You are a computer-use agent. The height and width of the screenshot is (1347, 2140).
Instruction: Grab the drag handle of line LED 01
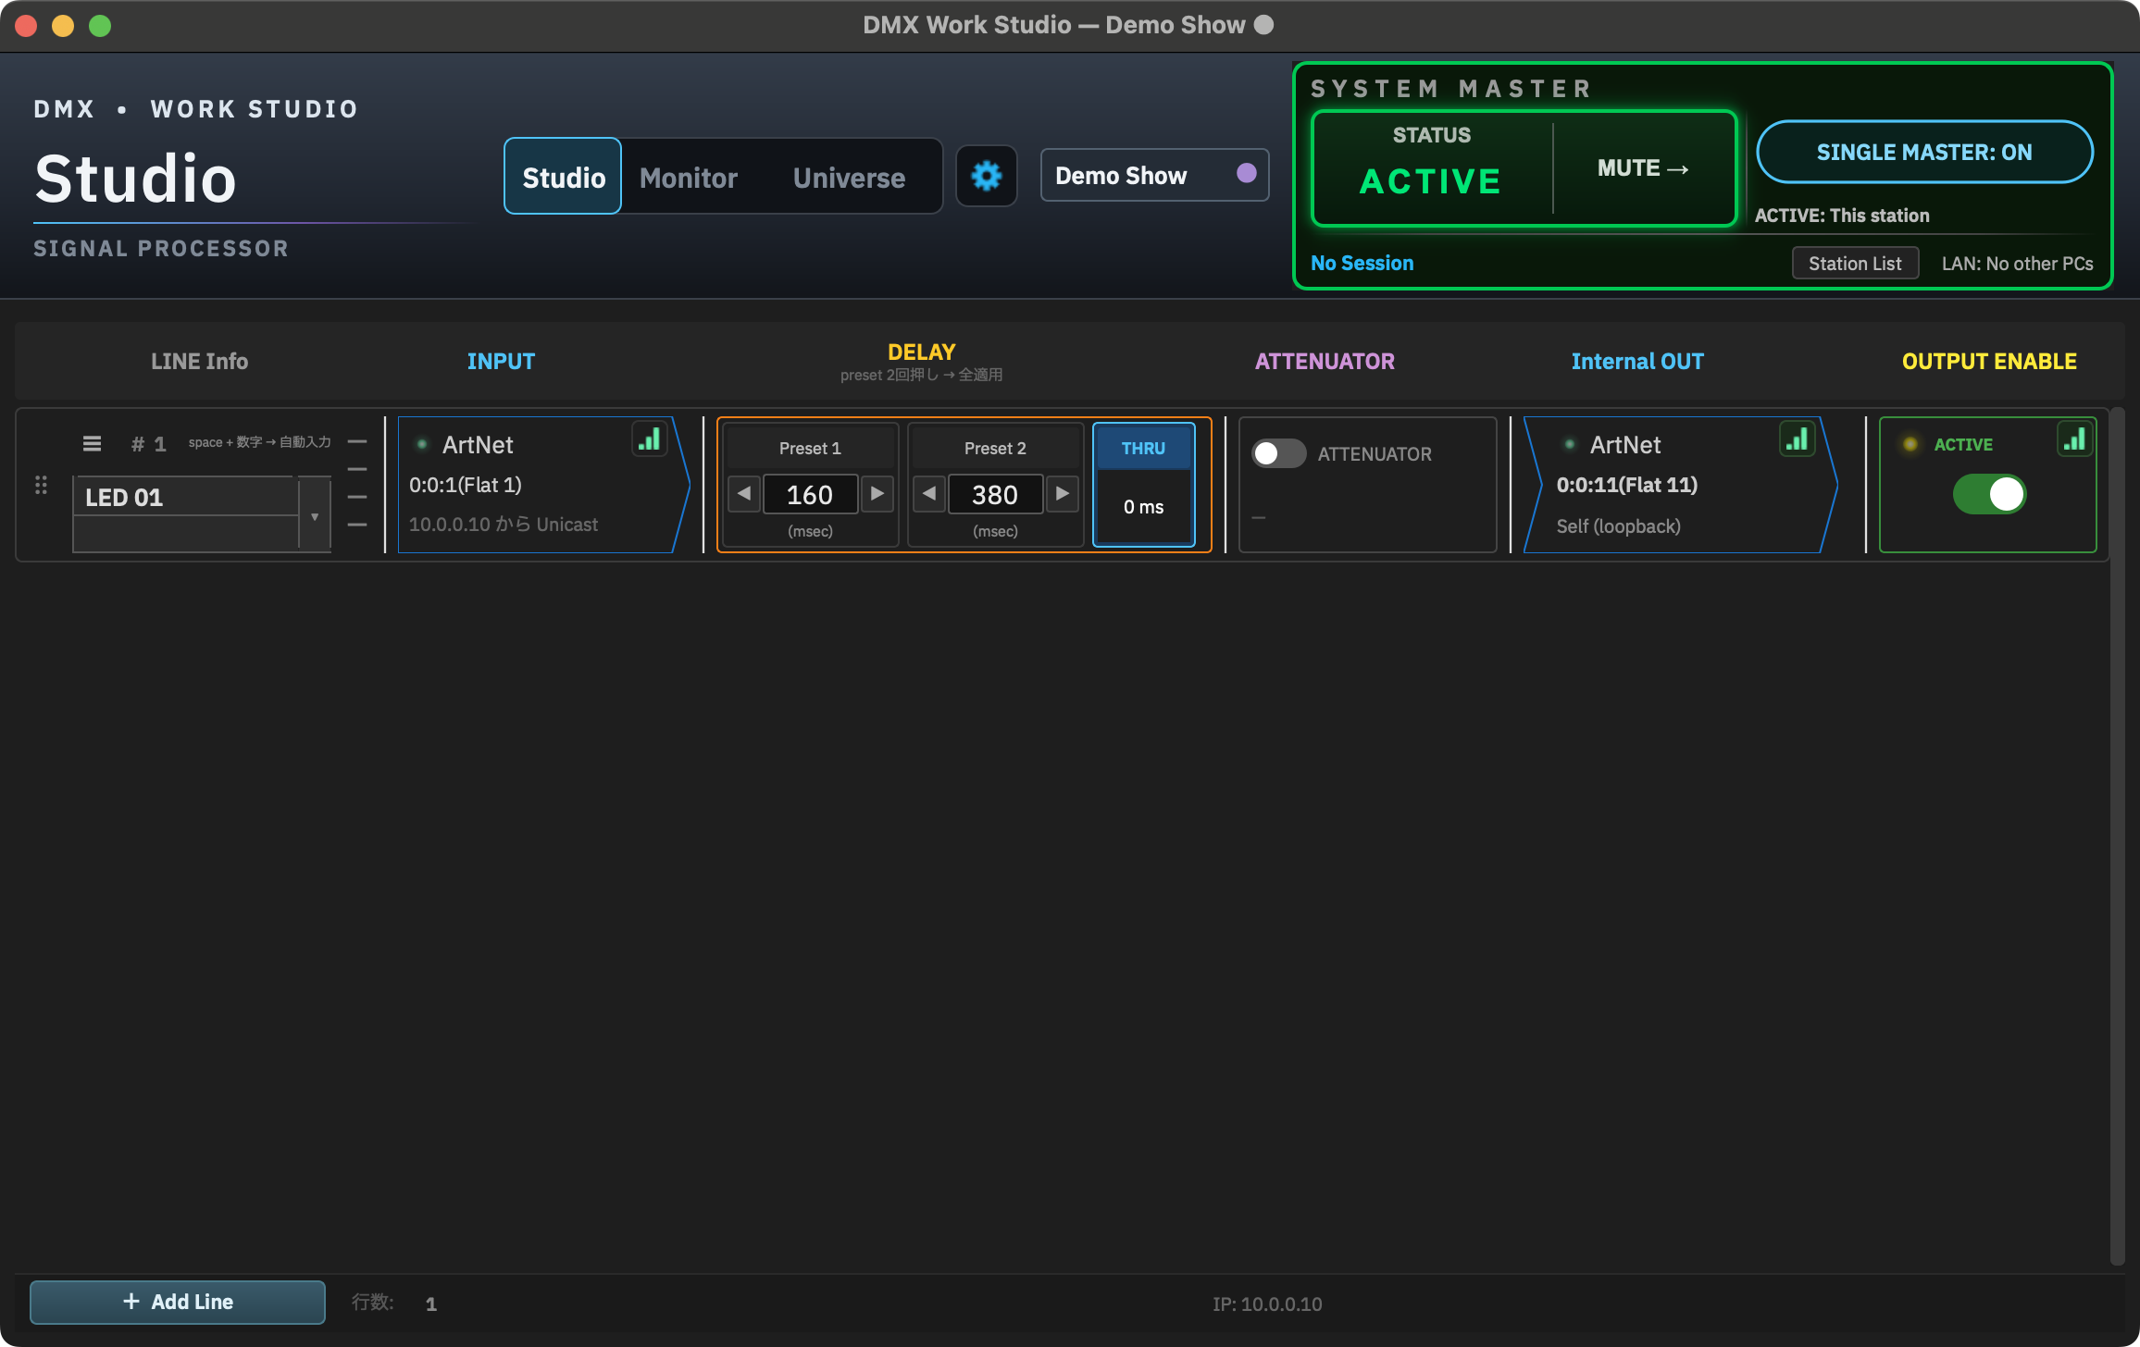(x=41, y=485)
